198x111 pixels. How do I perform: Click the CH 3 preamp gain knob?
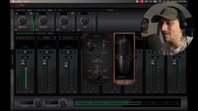[x=64, y=20]
